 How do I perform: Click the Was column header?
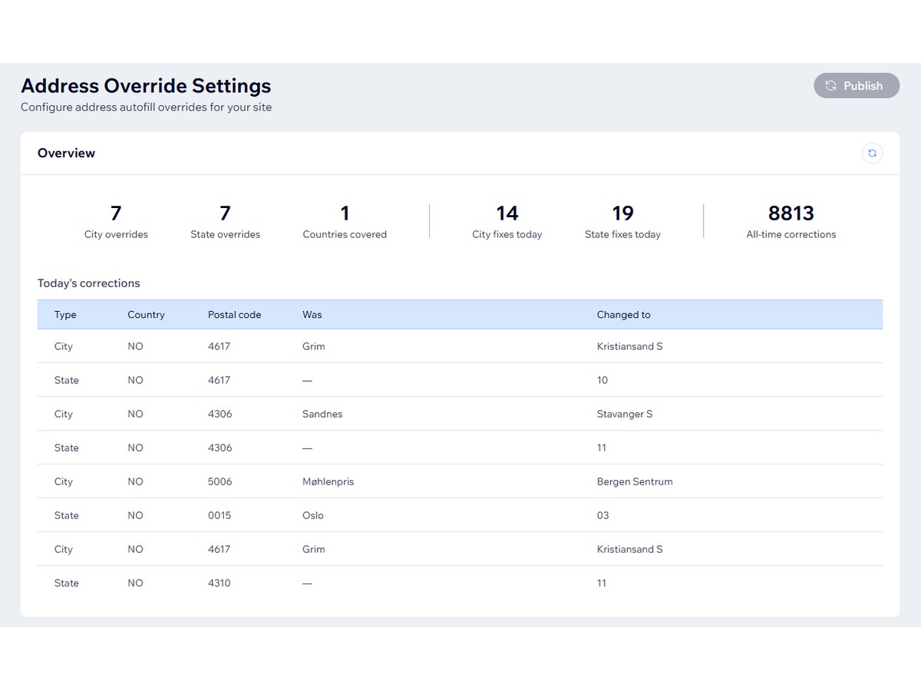[x=312, y=315]
